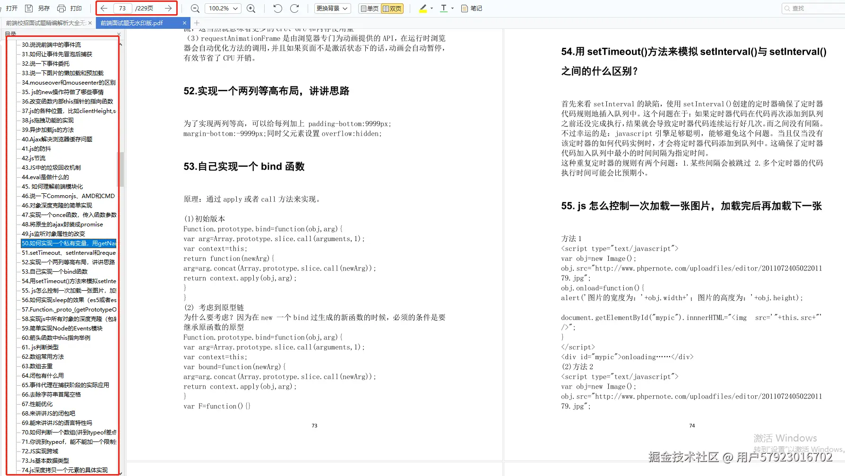Open outline item 73.Js基本数据类型

[x=45, y=461]
